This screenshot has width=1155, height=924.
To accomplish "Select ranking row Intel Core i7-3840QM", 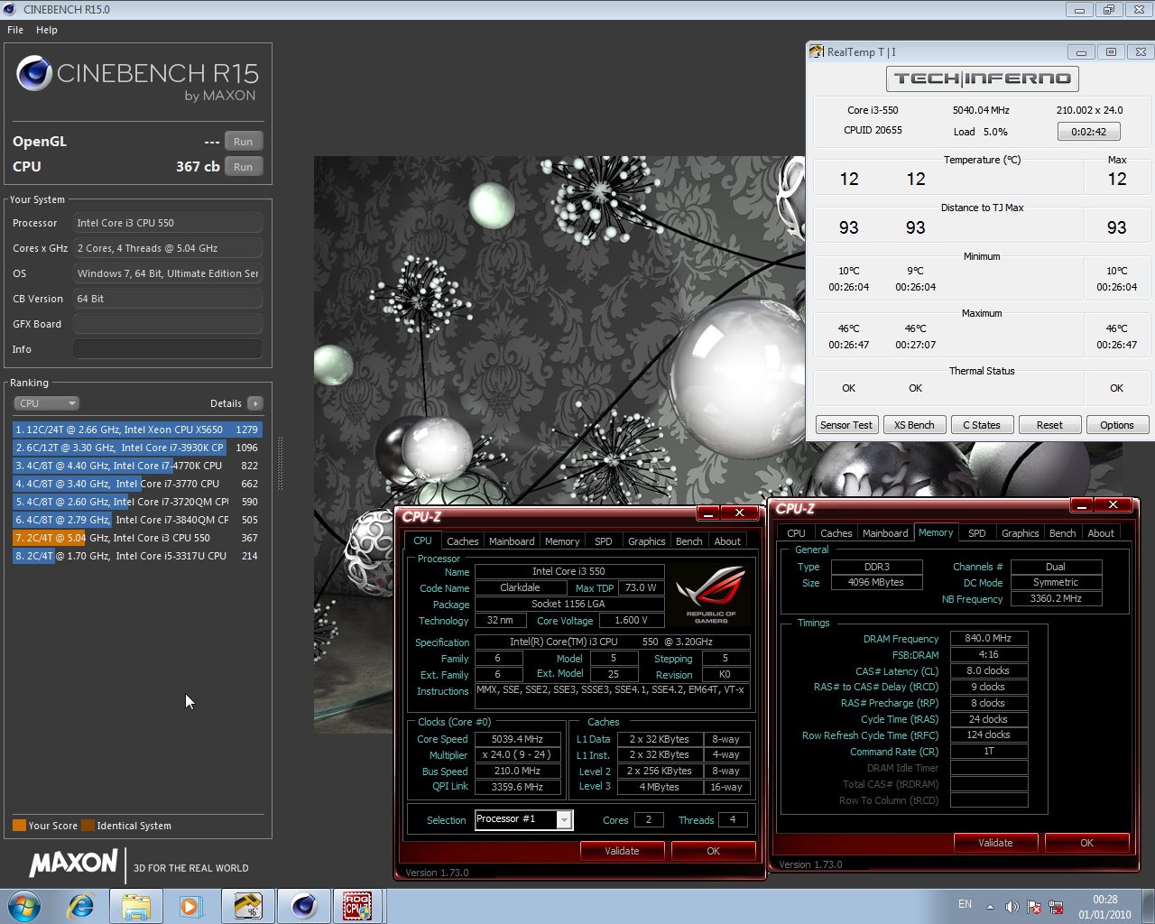I will point(137,520).
